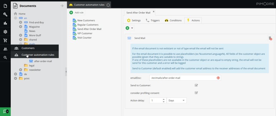The width and height of the screenshot is (276, 116).
Task: Open the Ecommerce shopping cart icon
Action: (5, 40)
